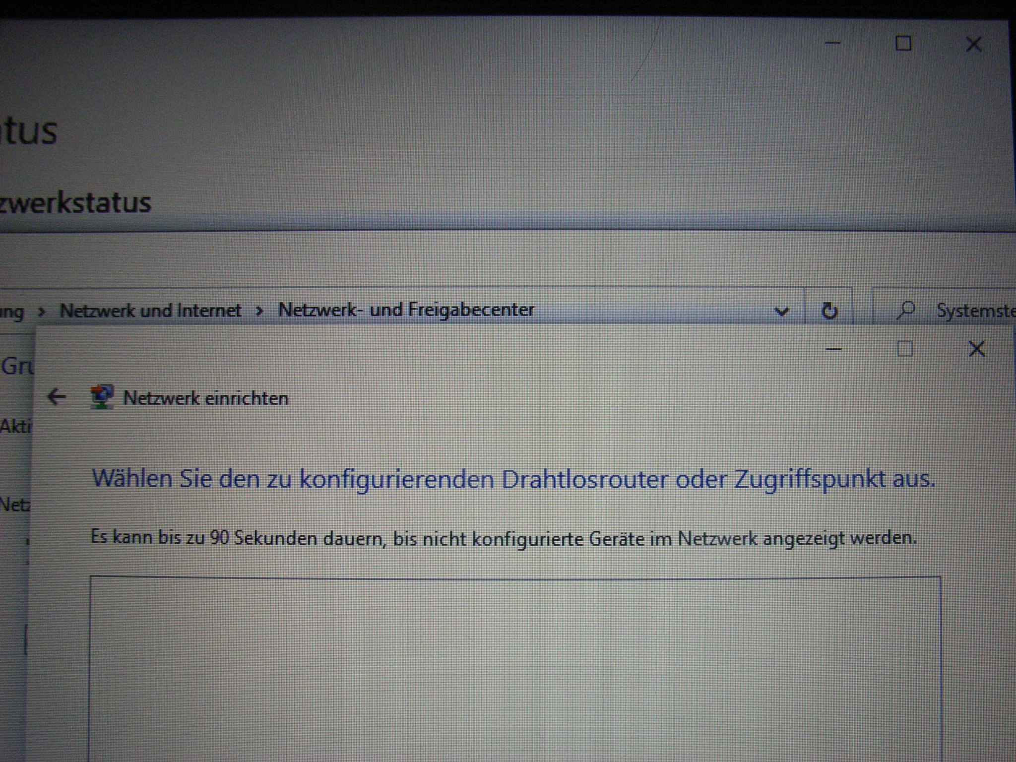Click the search magnifier icon

coord(906,311)
